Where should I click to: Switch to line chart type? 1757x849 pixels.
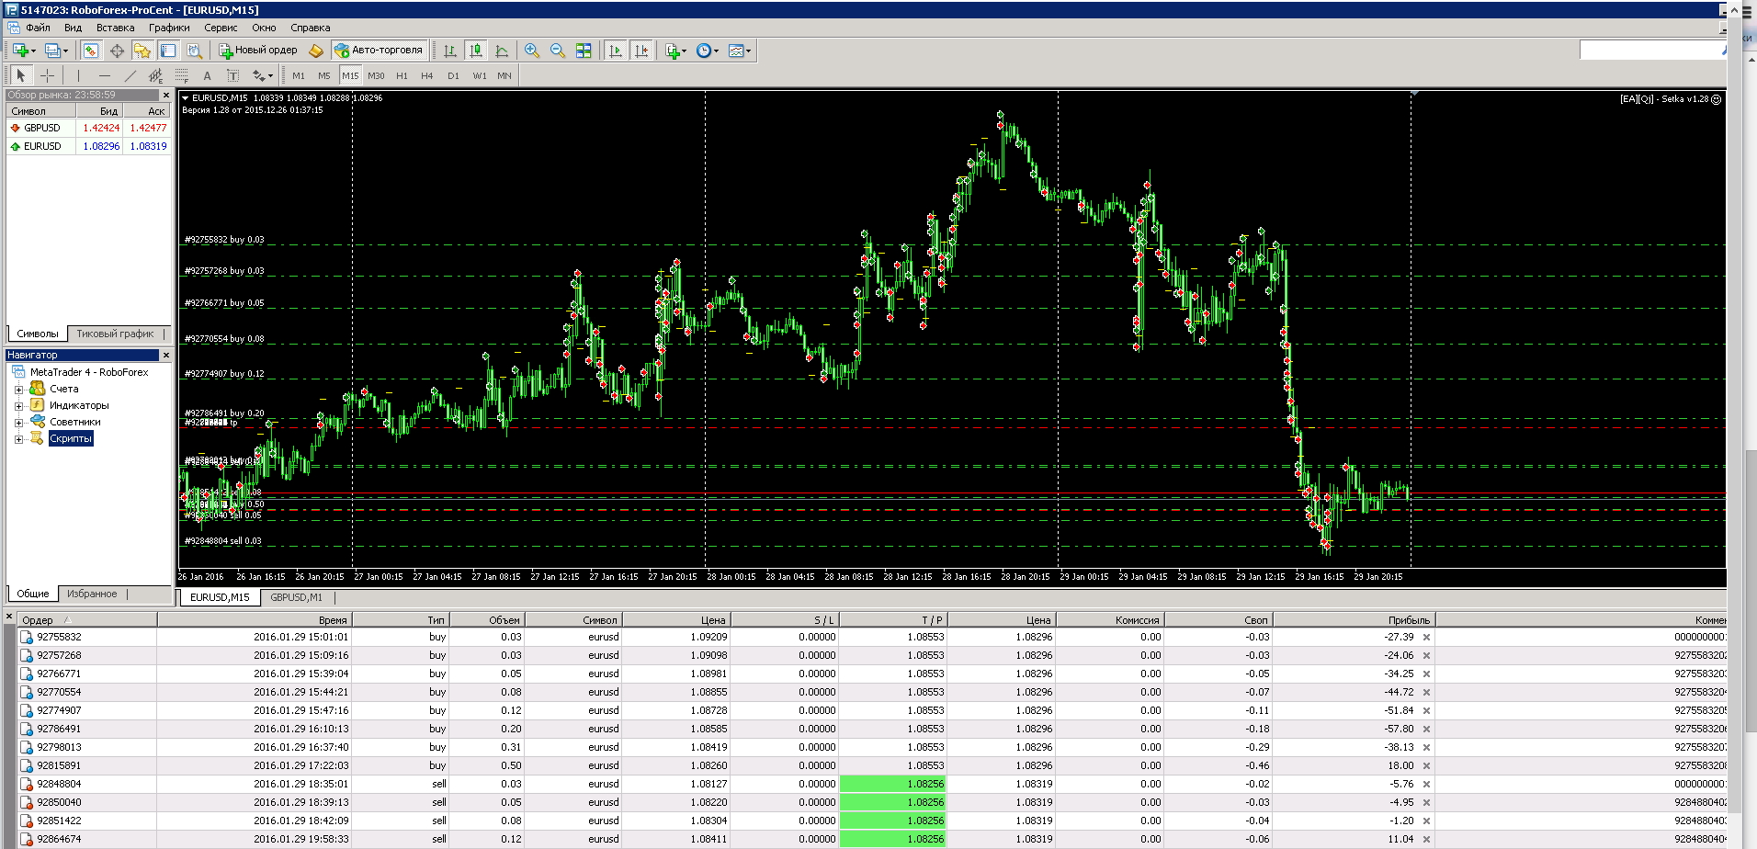[501, 51]
